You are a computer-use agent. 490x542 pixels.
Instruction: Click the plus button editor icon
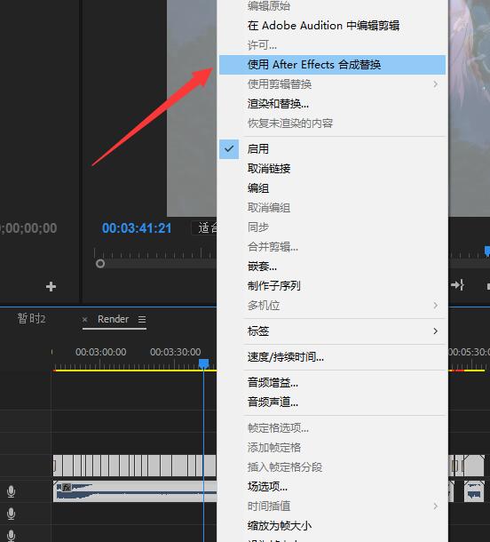pos(51,286)
